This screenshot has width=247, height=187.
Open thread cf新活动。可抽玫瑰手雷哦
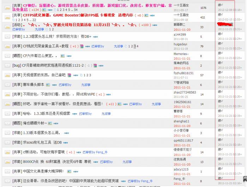click(x=44, y=152)
